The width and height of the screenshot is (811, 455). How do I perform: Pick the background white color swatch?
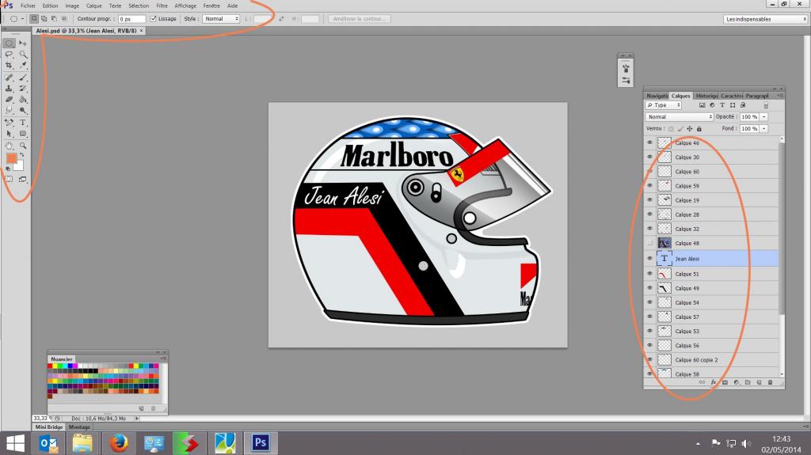click(20, 167)
